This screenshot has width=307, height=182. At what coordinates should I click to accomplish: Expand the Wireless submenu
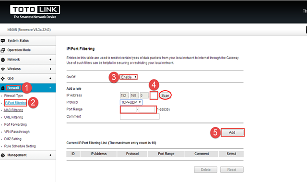tap(50, 69)
